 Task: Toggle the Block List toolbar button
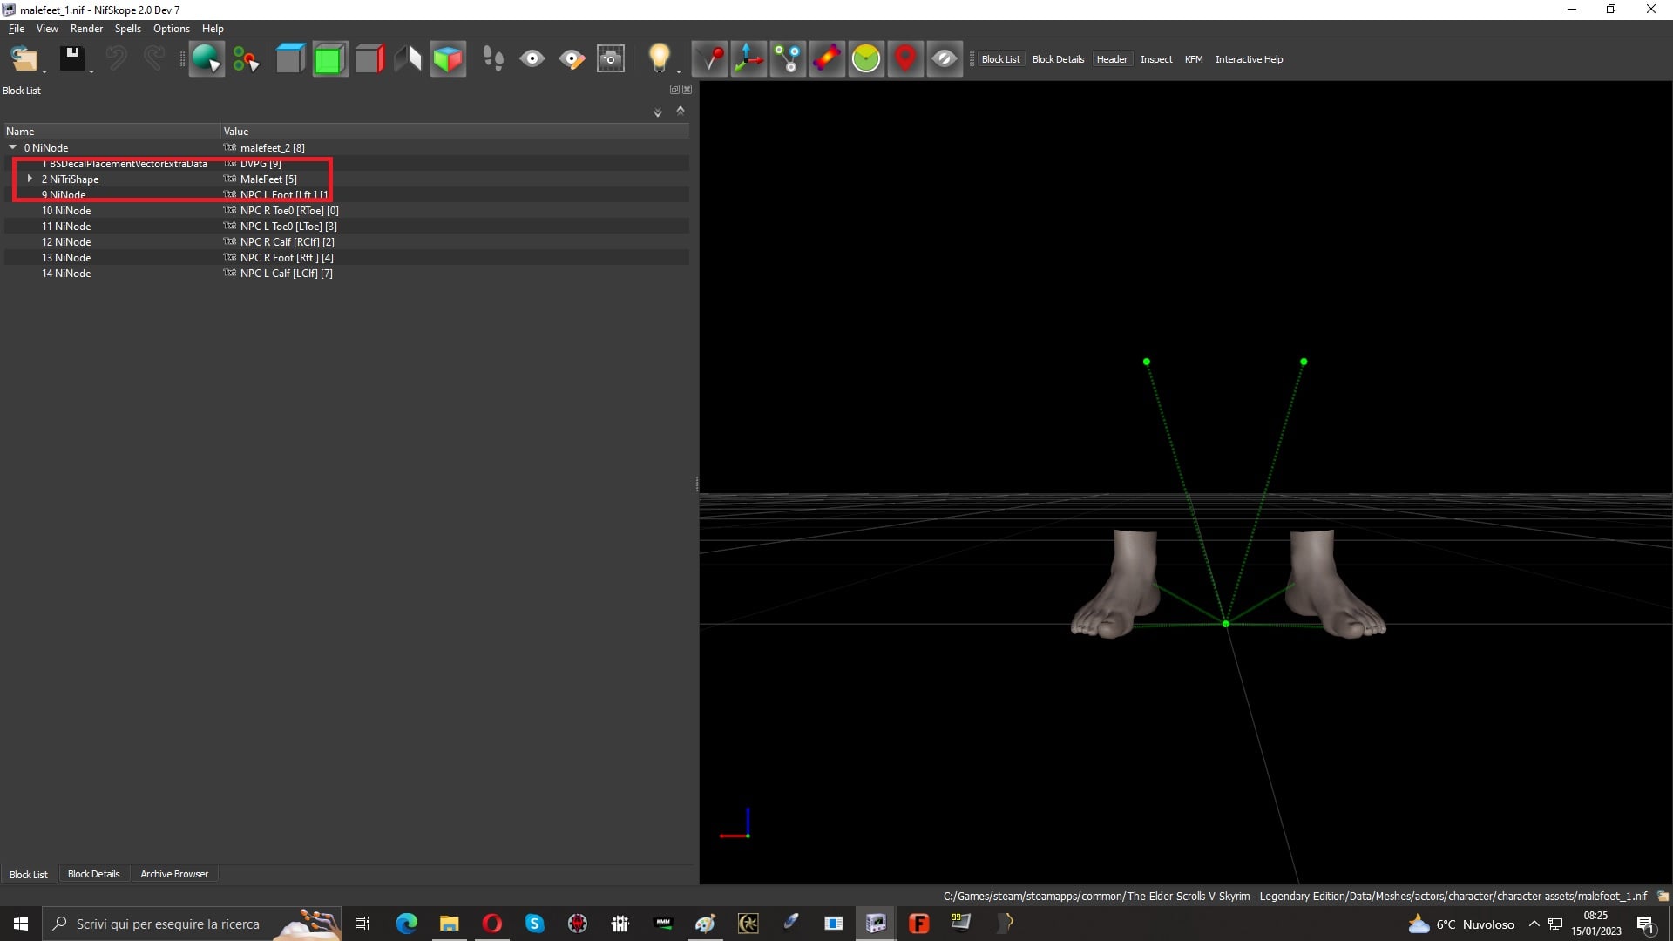pyautogui.click(x=1000, y=59)
